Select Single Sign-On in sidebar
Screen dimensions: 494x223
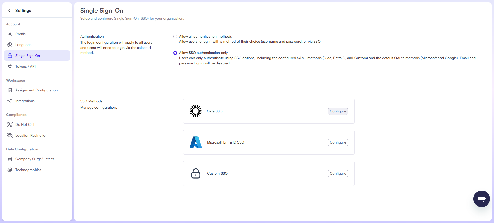[x=28, y=56]
